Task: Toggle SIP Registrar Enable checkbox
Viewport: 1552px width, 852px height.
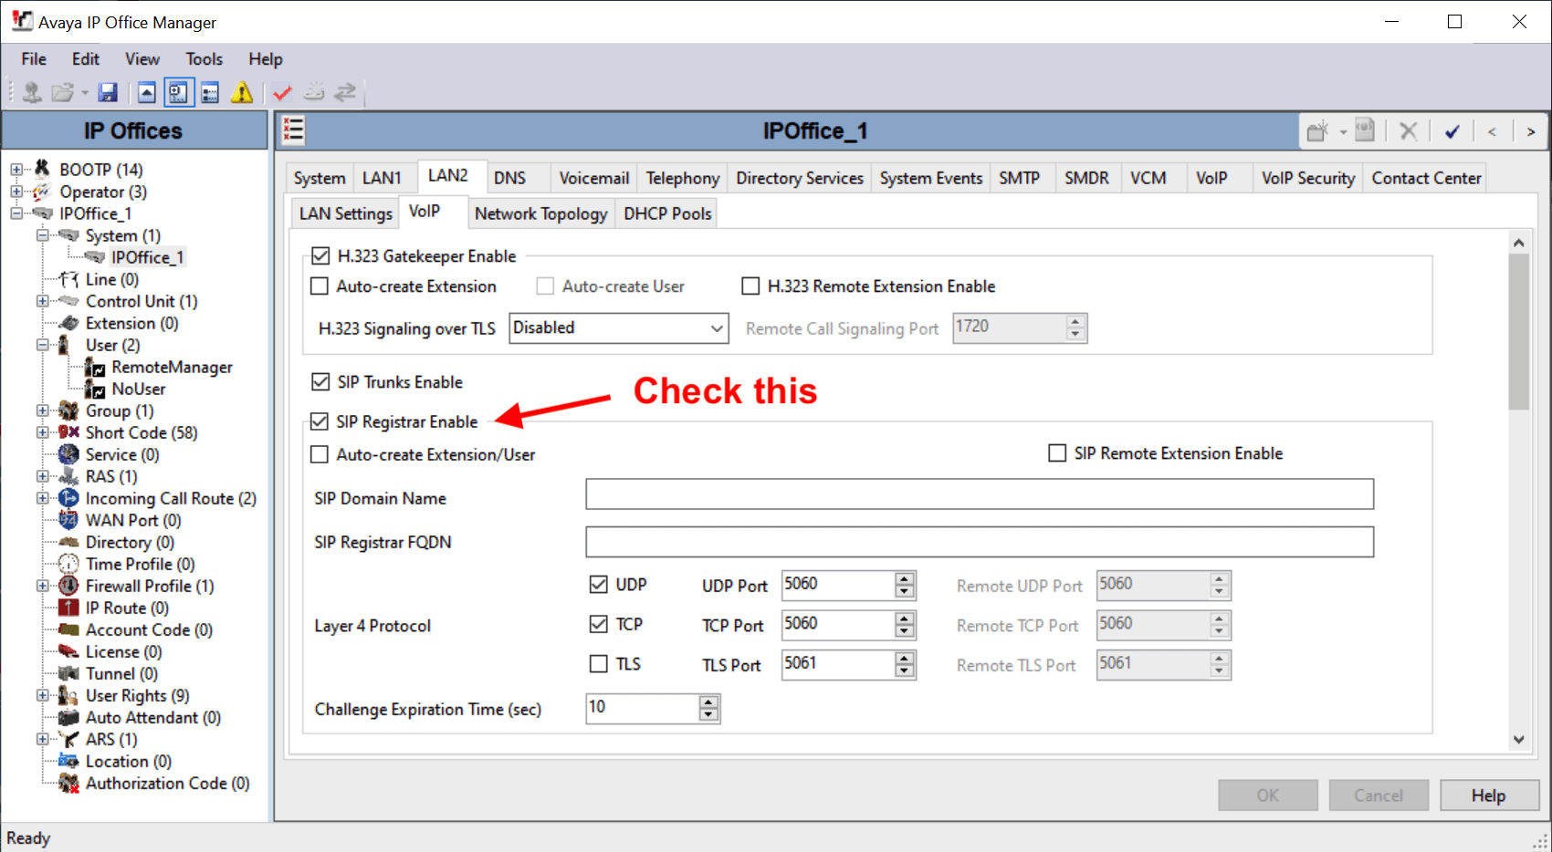Action: [320, 421]
